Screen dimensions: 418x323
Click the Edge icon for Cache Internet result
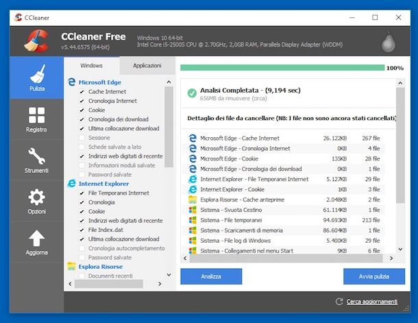coord(193,138)
